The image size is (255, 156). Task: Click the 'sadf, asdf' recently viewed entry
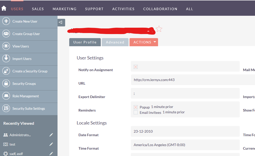point(16,153)
